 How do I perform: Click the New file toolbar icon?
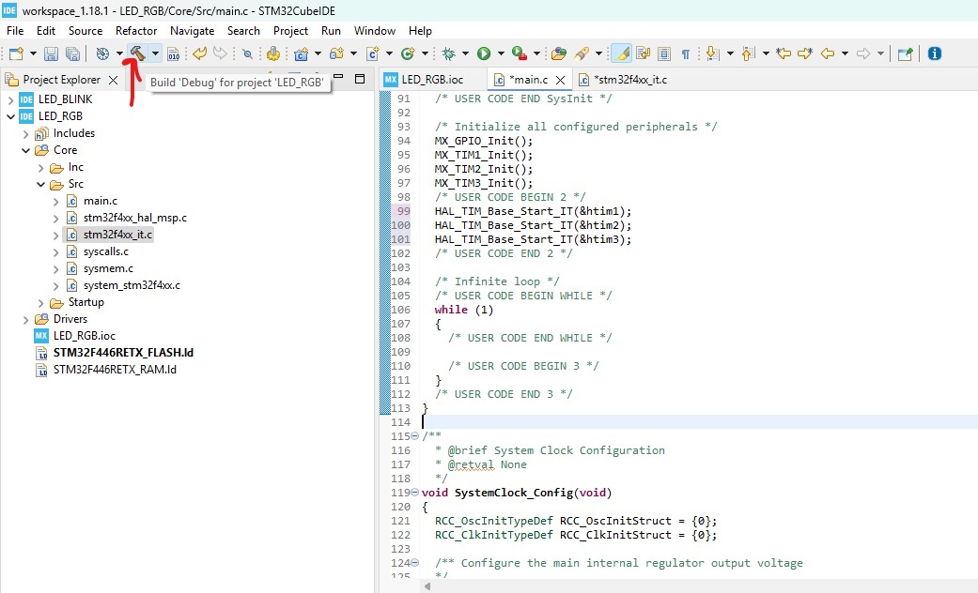[x=16, y=53]
